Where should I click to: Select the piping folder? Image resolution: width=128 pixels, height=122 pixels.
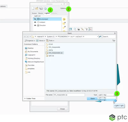(49, 50)
